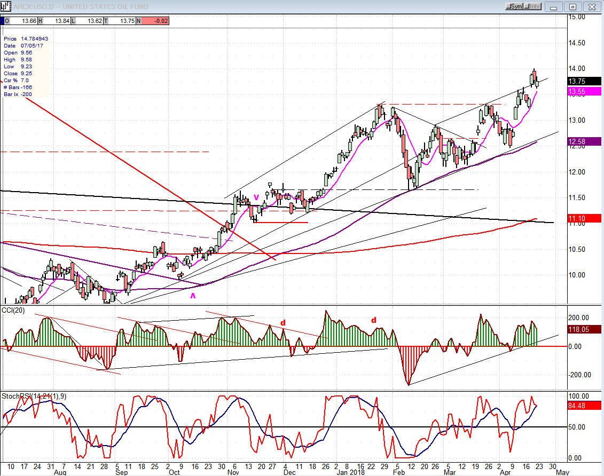Screen dimensions: 604x476
Task: Select the 13.75 last price axis label
Action: click(x=583, y=82)
